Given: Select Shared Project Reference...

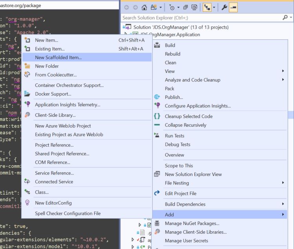Looking at the screenshot, I should (87, 154).
